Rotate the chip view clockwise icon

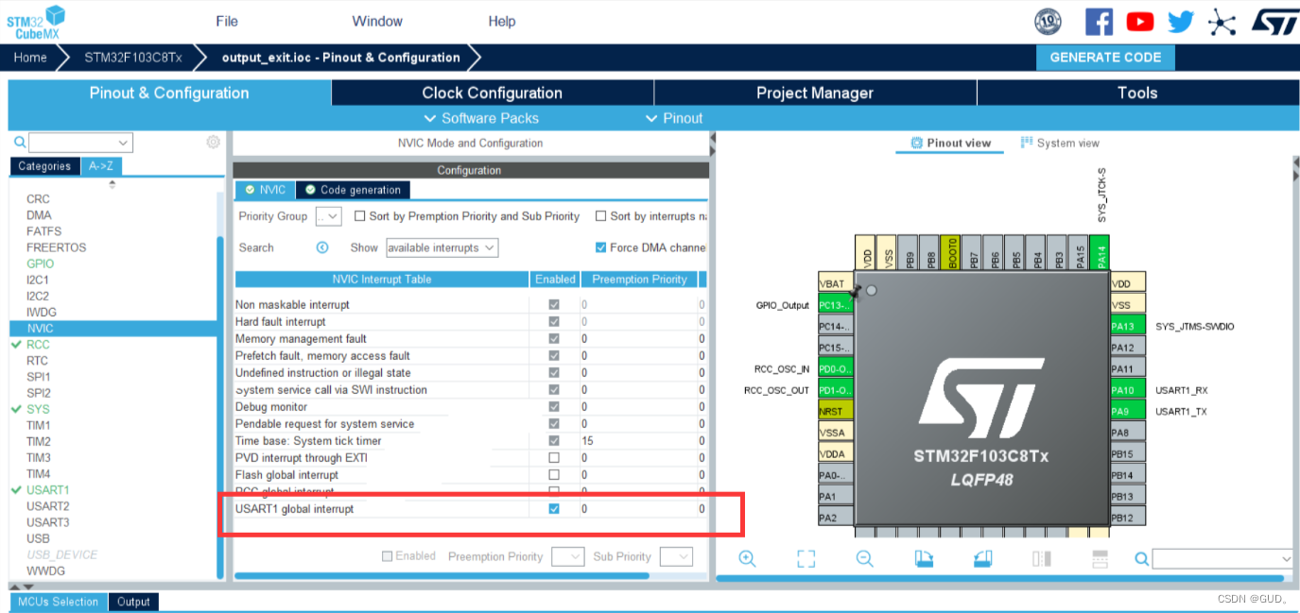(x=924, y=558)
